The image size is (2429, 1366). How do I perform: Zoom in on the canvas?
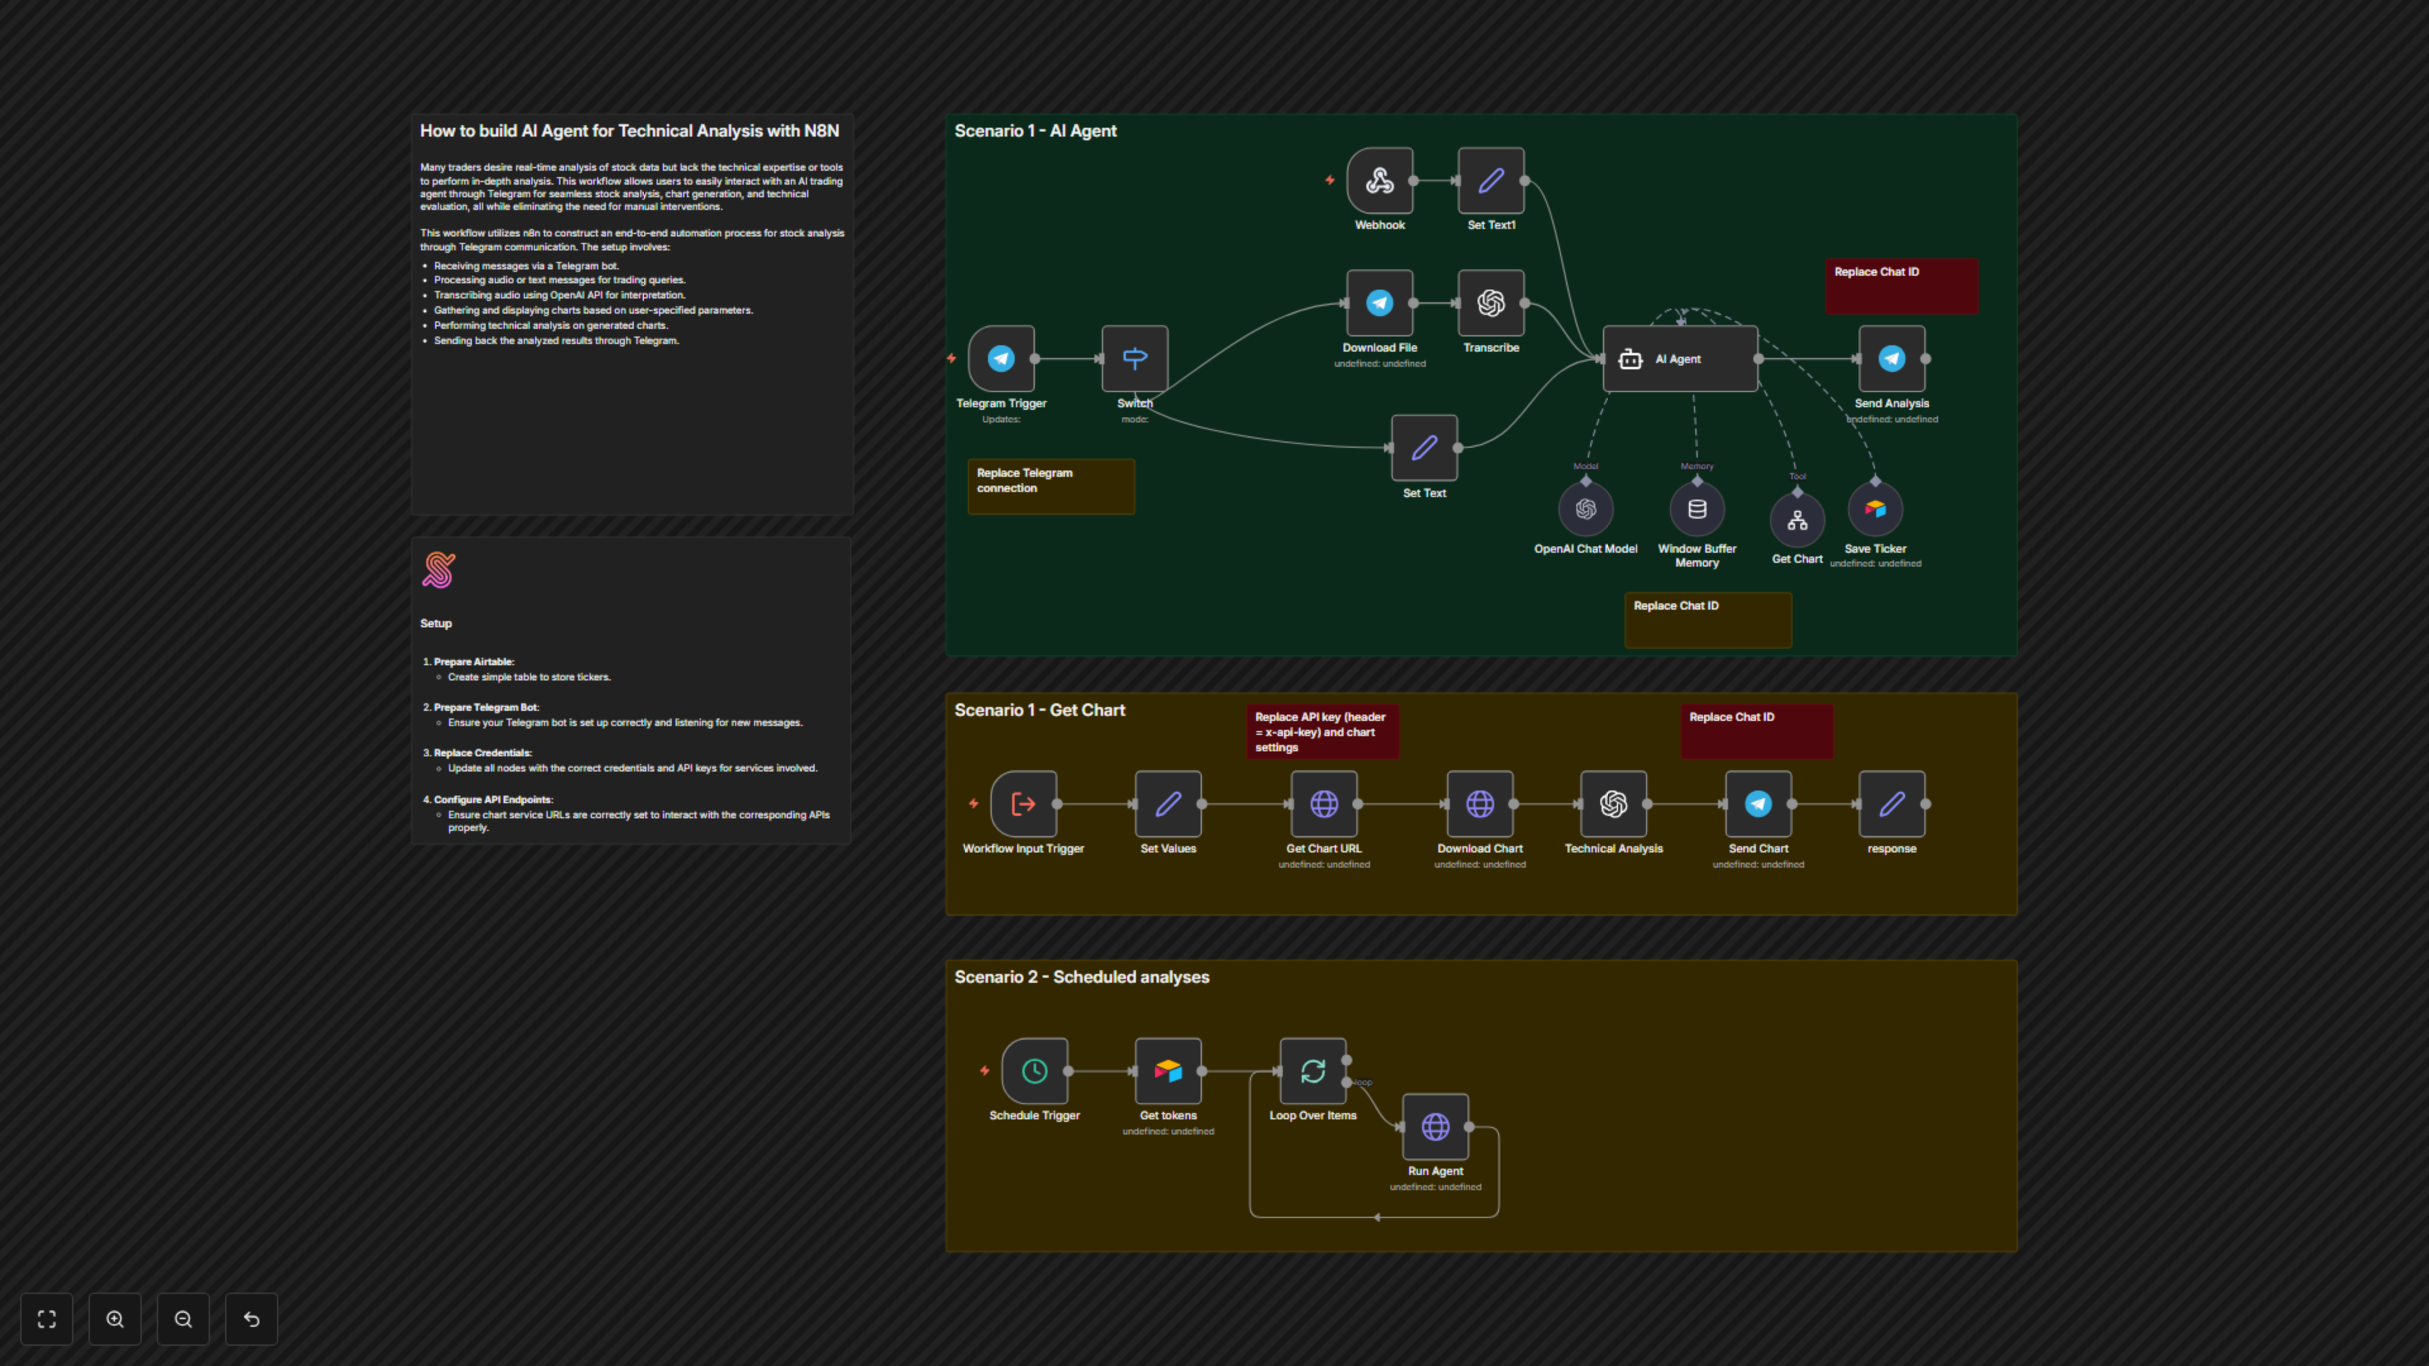click(115, 1319)
